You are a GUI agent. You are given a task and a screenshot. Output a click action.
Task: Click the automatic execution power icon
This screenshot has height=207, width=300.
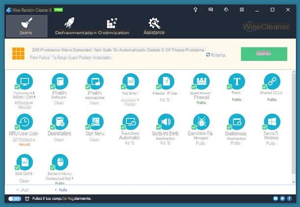(x=131, y=122)
